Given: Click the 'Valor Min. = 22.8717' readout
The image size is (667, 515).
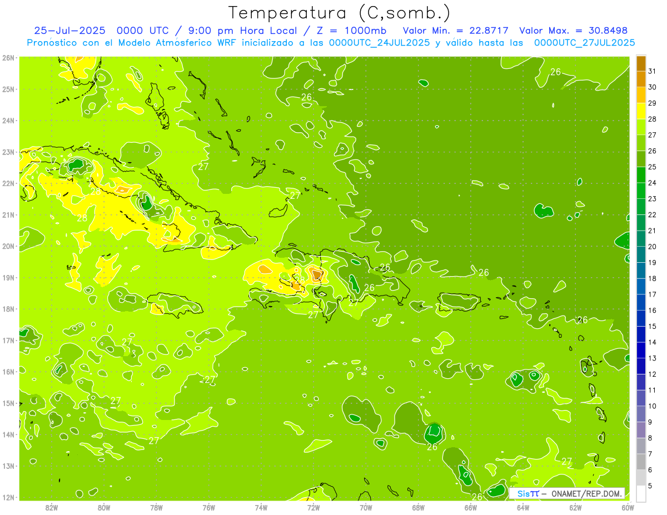Looking at the screenshot, I should (x=456, y=31).
